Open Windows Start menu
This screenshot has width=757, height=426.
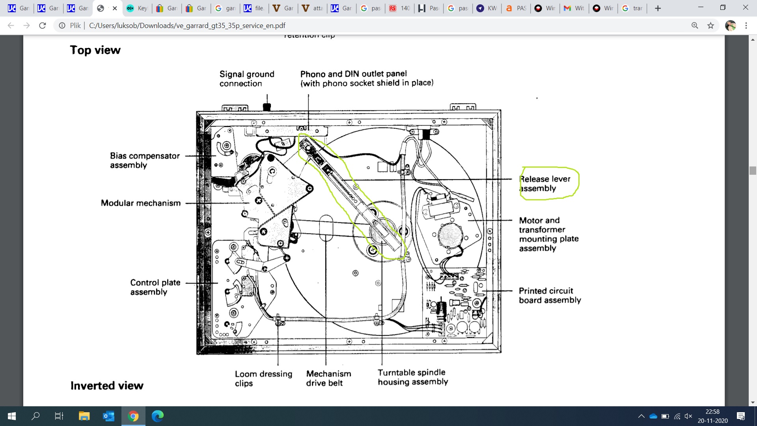pyautogui.click(x=12, y=416)
